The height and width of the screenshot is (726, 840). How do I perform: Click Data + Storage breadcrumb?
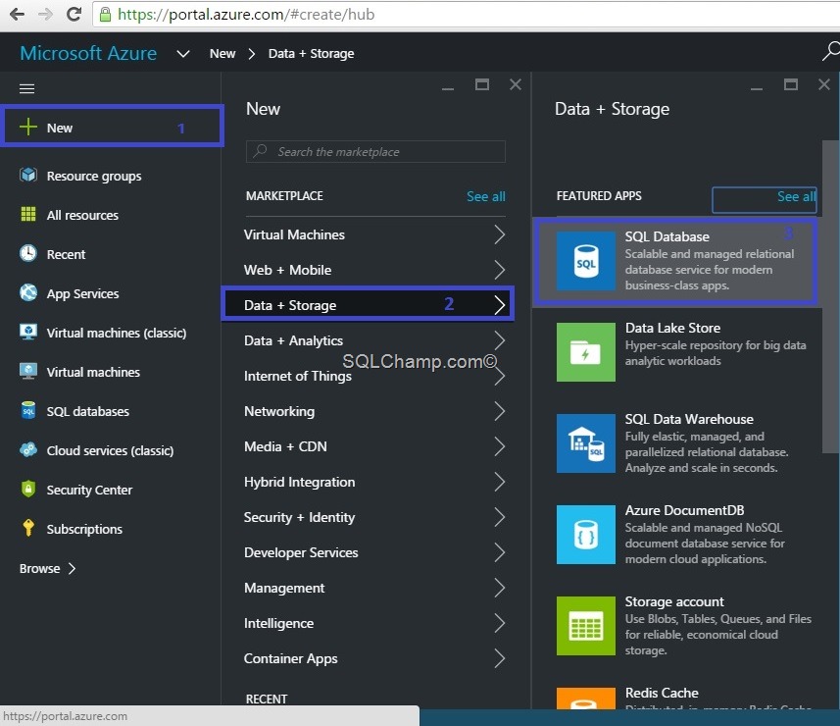[x=312, y=54]
